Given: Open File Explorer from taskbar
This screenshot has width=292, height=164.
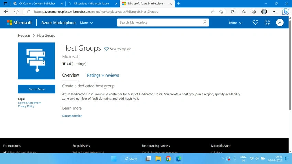Looking at the screenshot, I should (158, 159).
